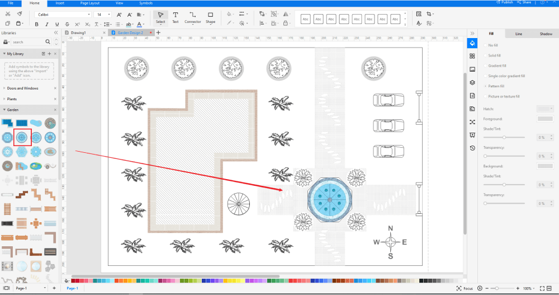Open the history icon in right sidebar

(x=472, y=148)
